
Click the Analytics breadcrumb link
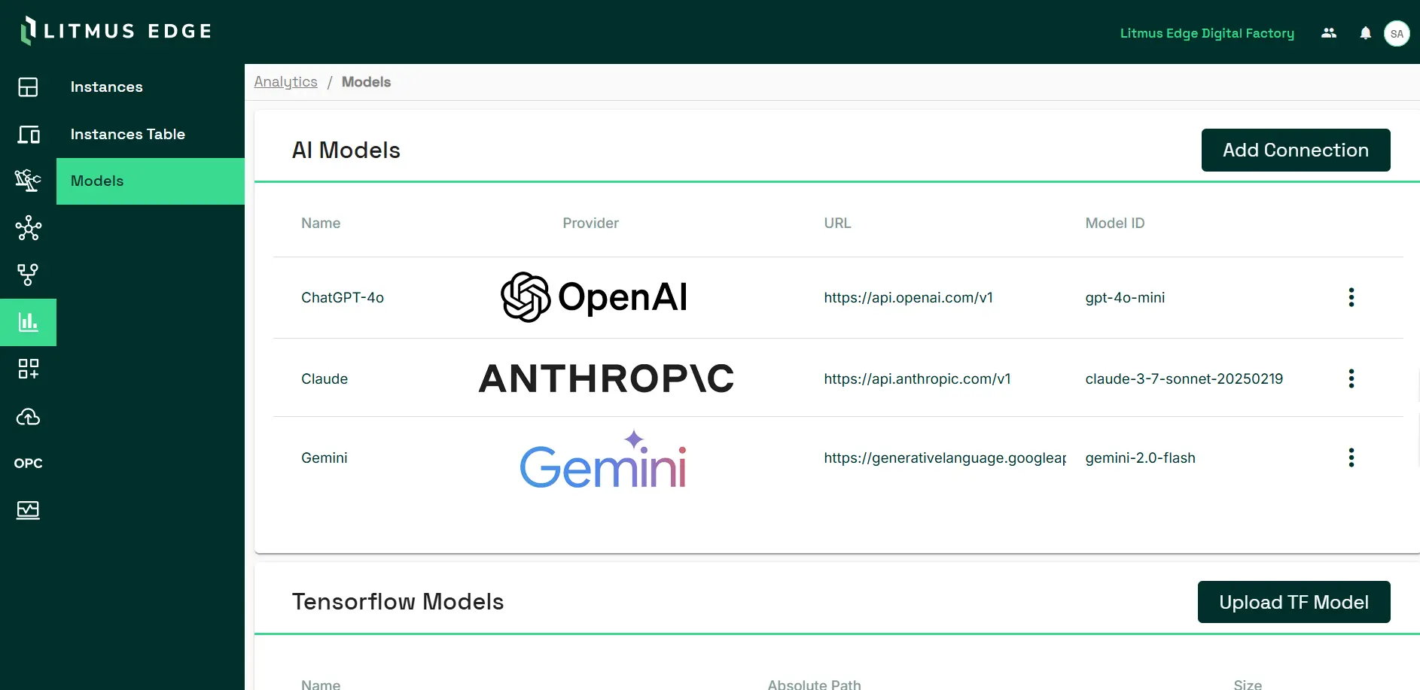click(285, 82)
